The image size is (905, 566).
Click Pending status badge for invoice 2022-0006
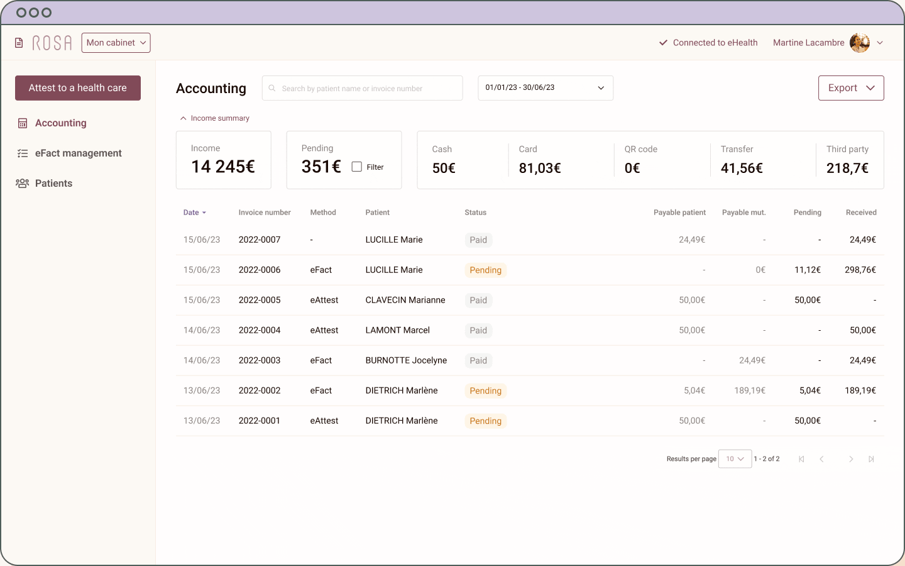[486, 270]
